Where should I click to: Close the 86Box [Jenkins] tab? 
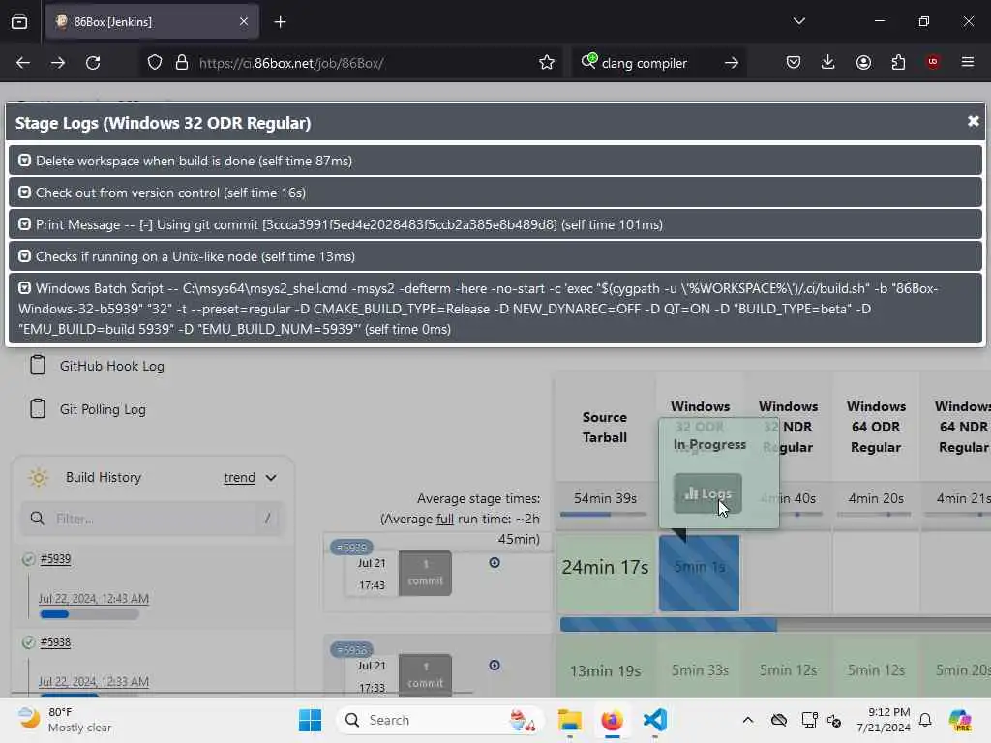tap(244, 21)
